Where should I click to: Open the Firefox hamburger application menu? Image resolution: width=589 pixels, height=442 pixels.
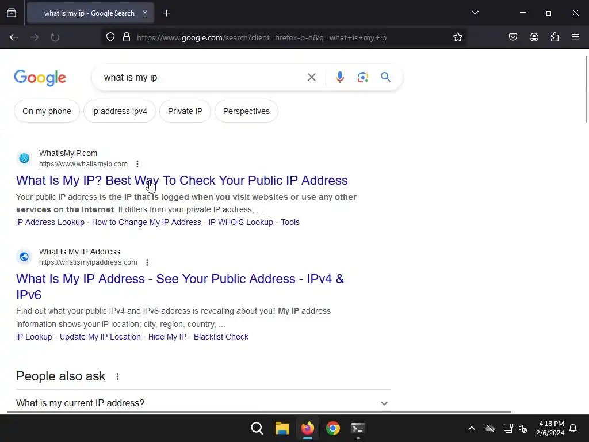pos(575,37)
